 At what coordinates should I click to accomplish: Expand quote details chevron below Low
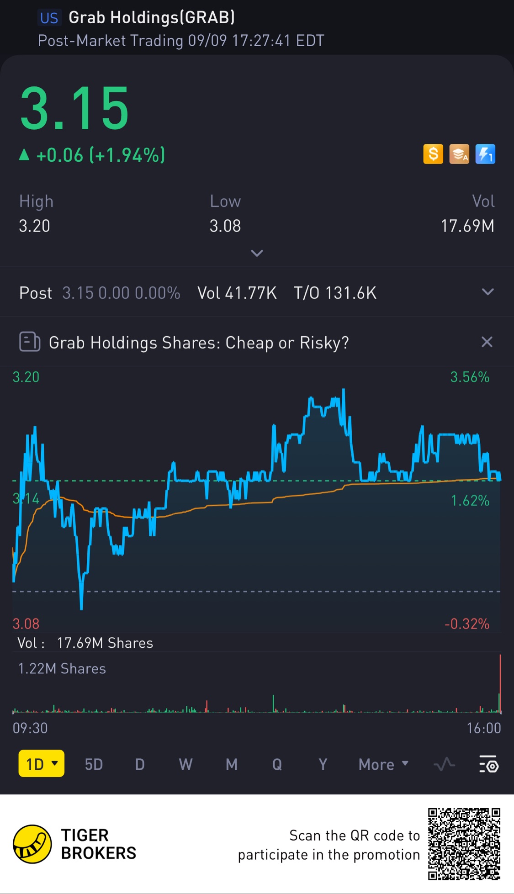(x=257, y=253)
